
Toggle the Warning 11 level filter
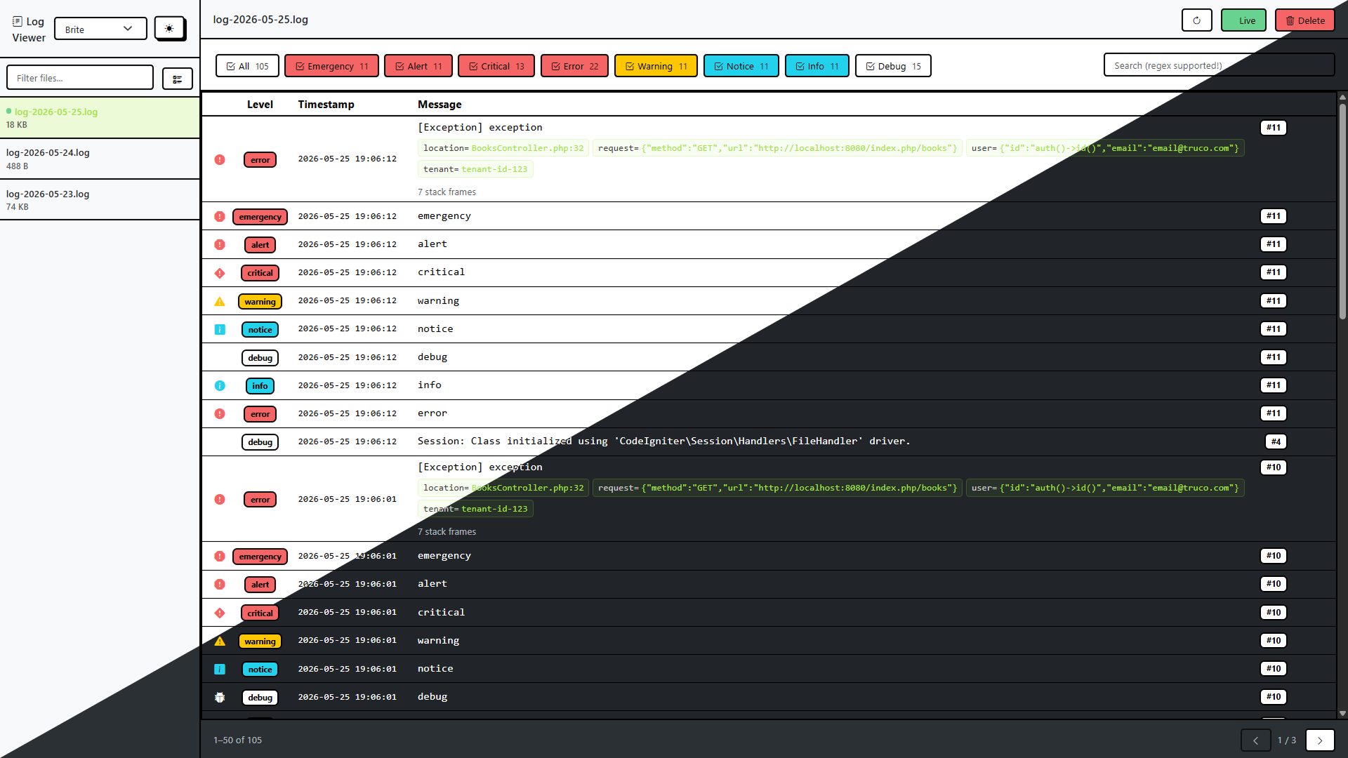(656, 66)
